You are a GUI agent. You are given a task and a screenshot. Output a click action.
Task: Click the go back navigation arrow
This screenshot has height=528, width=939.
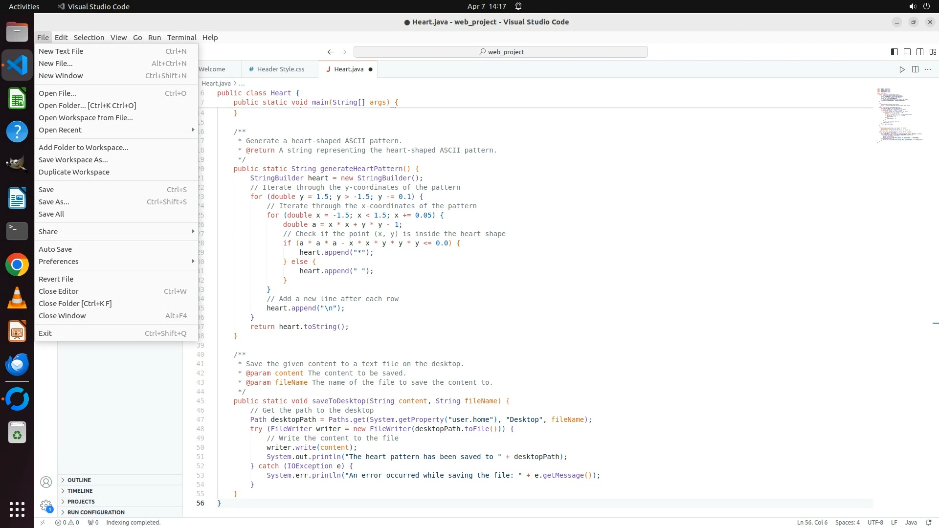click(331, 52)
